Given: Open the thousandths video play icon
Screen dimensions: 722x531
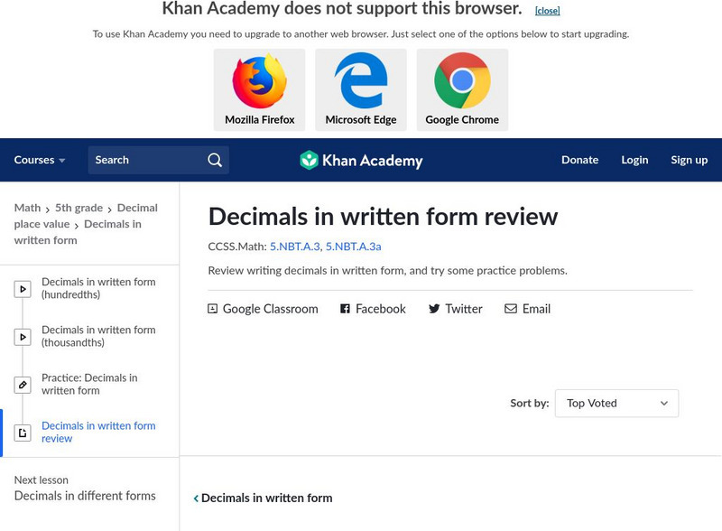Looking at the screenshot, I should click(23, 337).
